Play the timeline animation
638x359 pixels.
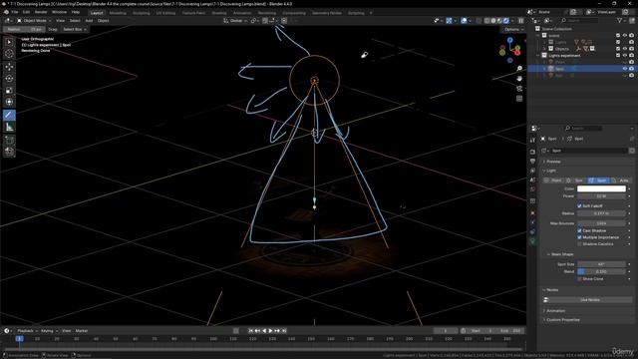click(270, 331)
